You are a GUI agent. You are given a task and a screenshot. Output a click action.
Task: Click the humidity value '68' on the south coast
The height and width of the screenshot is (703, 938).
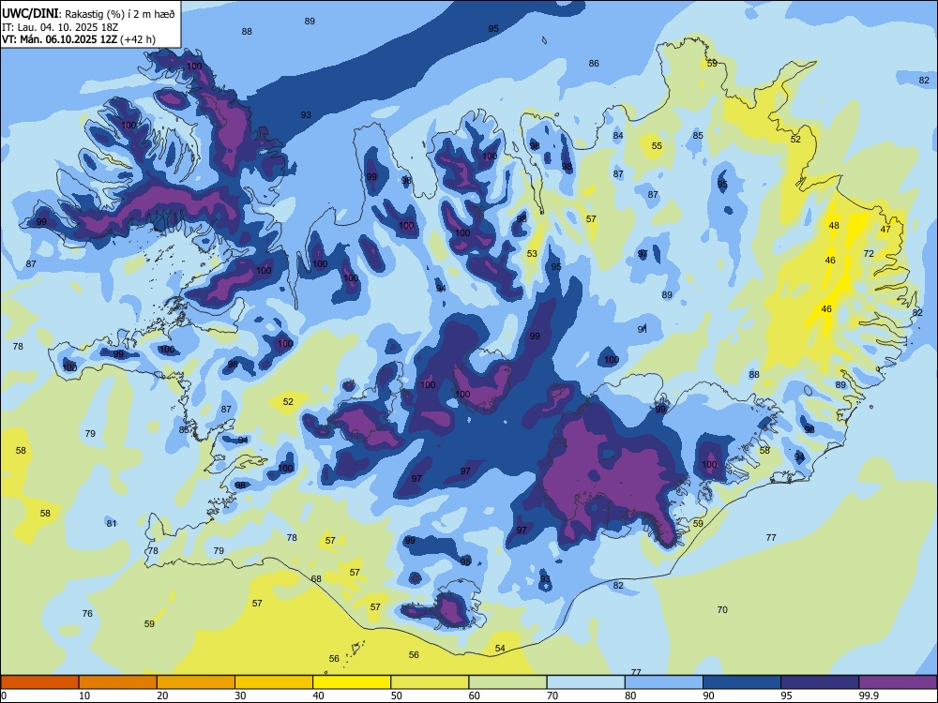point(316,578)
